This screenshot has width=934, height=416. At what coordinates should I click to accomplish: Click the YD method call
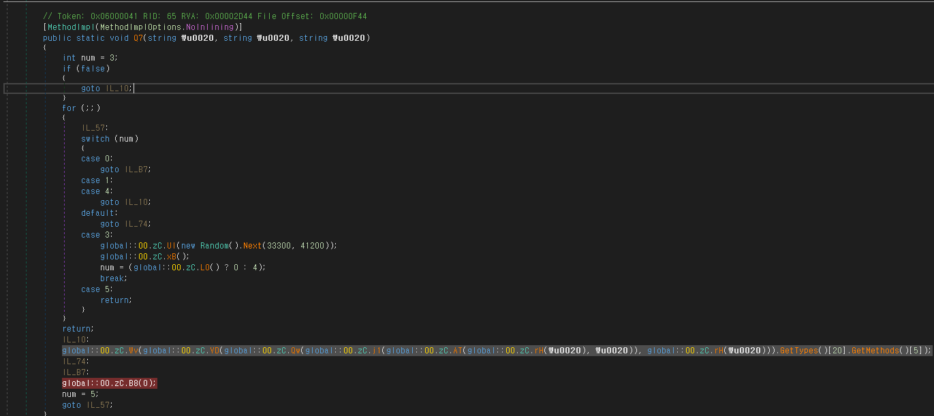point(214,351)
